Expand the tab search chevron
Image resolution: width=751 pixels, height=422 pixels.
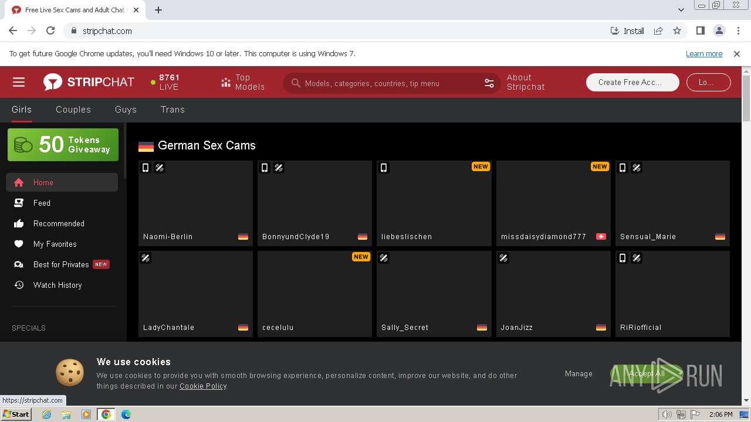coord(681,10)
